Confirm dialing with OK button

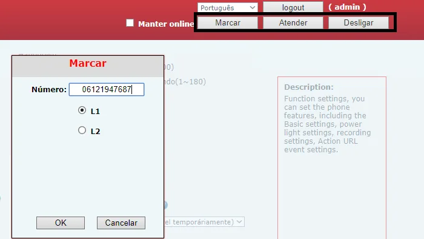(x=61, y=223)
